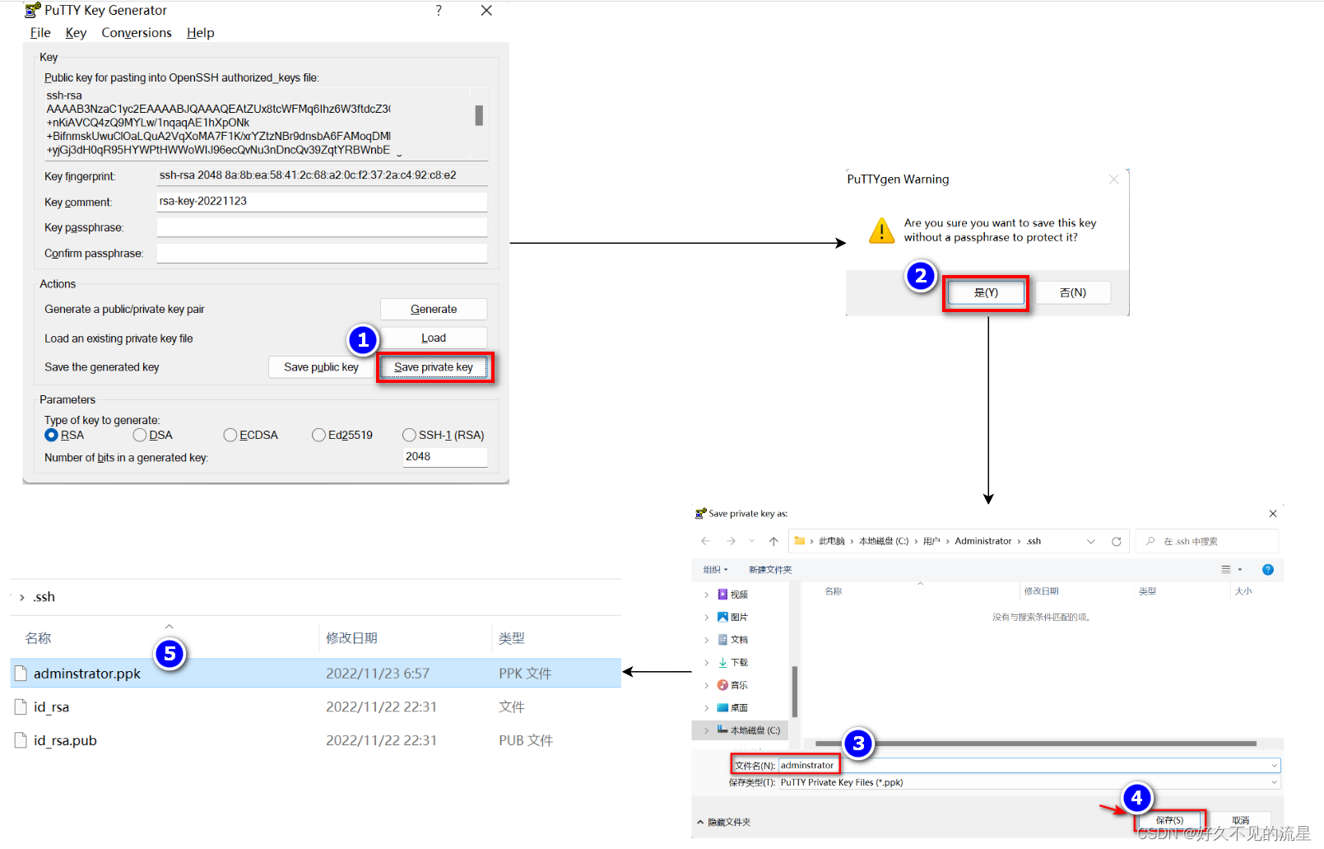Select the 图片 folder icon in sidebar

[722, 617]
